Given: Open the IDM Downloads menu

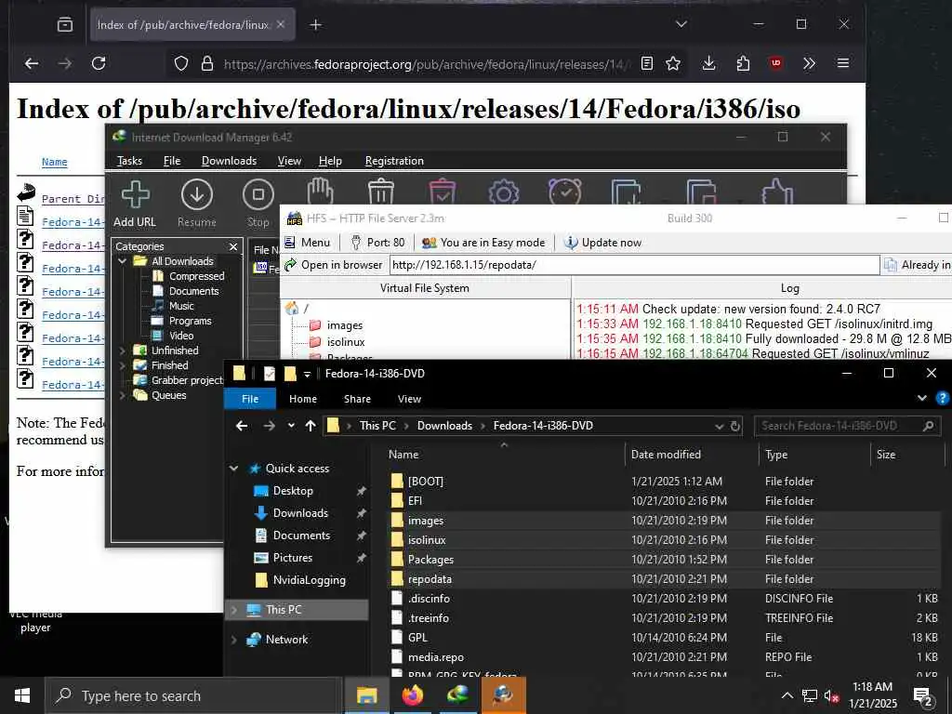Looking at the screenshot, I should point(229,161).
